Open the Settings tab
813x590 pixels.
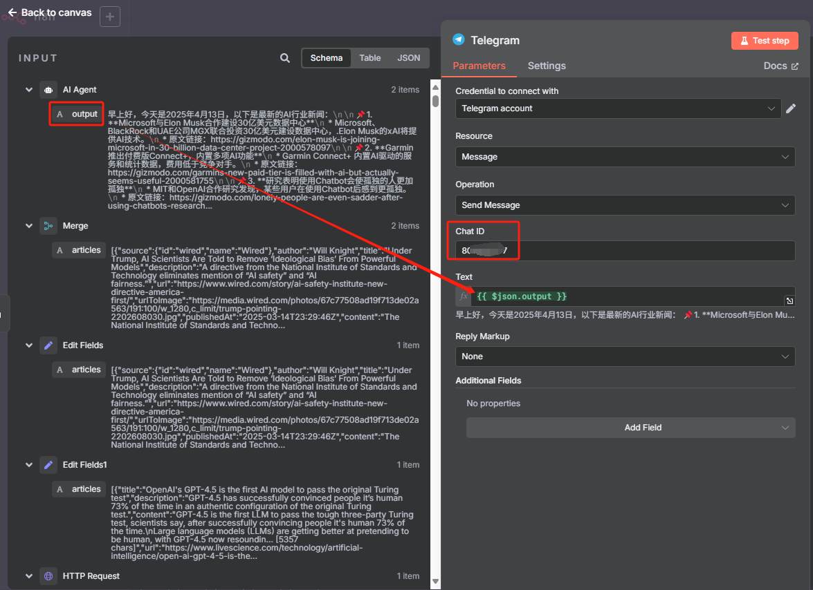click(x=547, y=66)
